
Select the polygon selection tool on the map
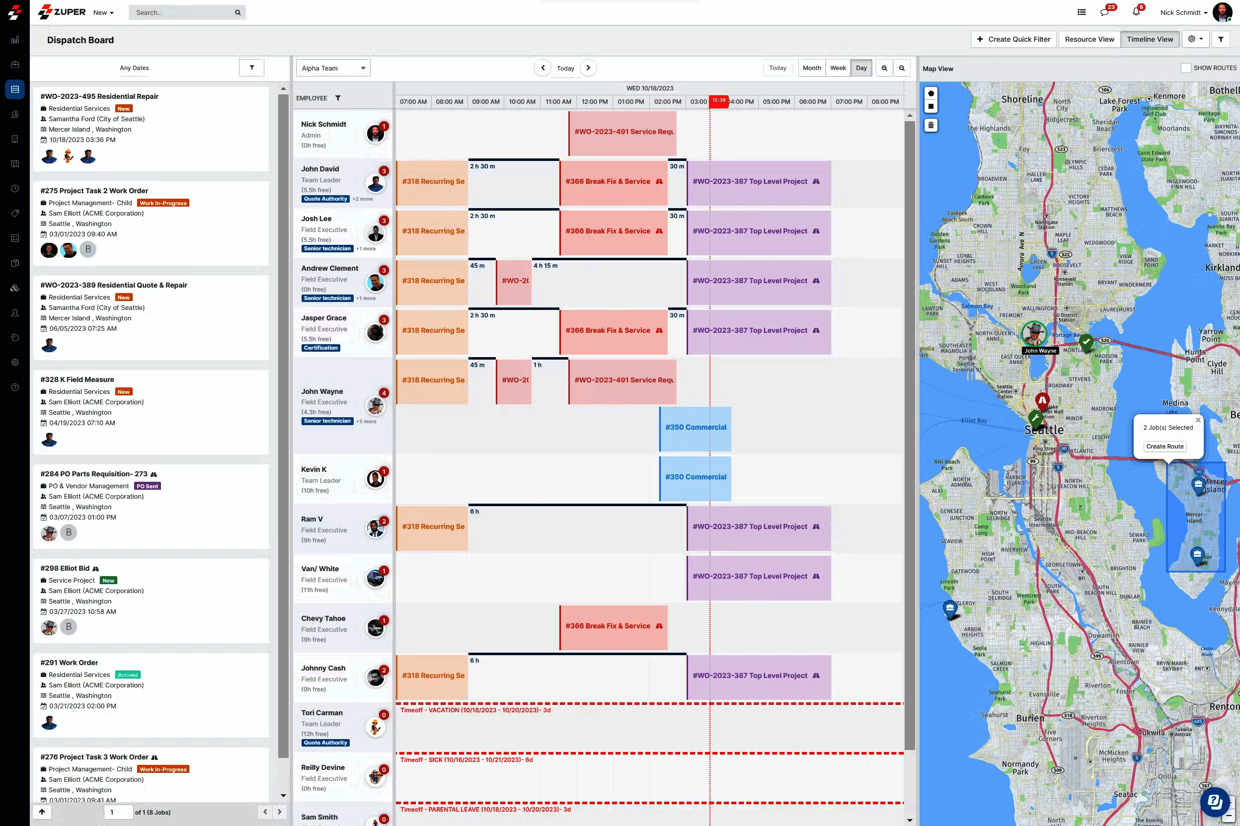[x=930, y=93]
